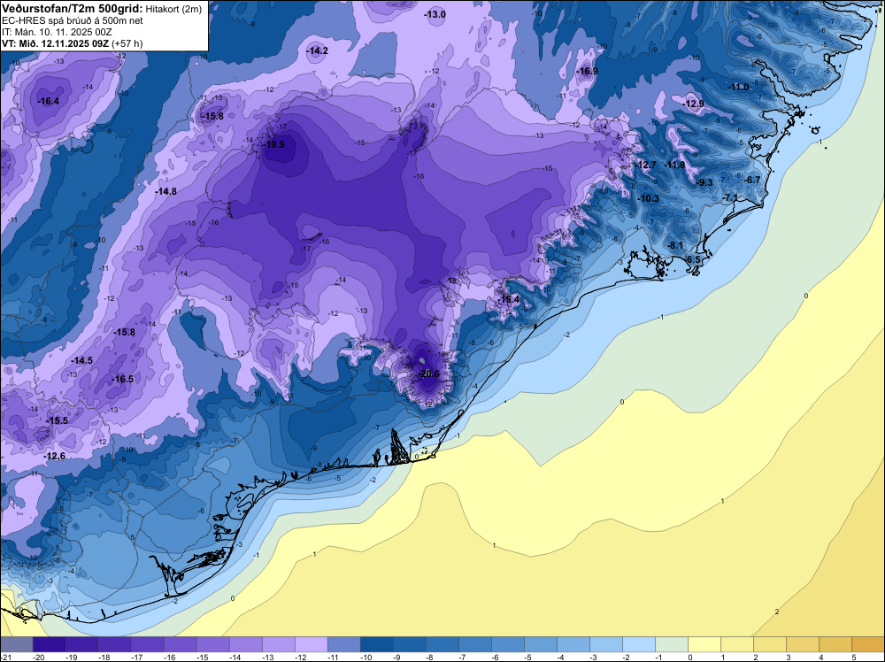Screen dimensions: 885x662
Task: Click the 5 tick label in the legend
Action: pyautogui.click(x=853, y=658)
